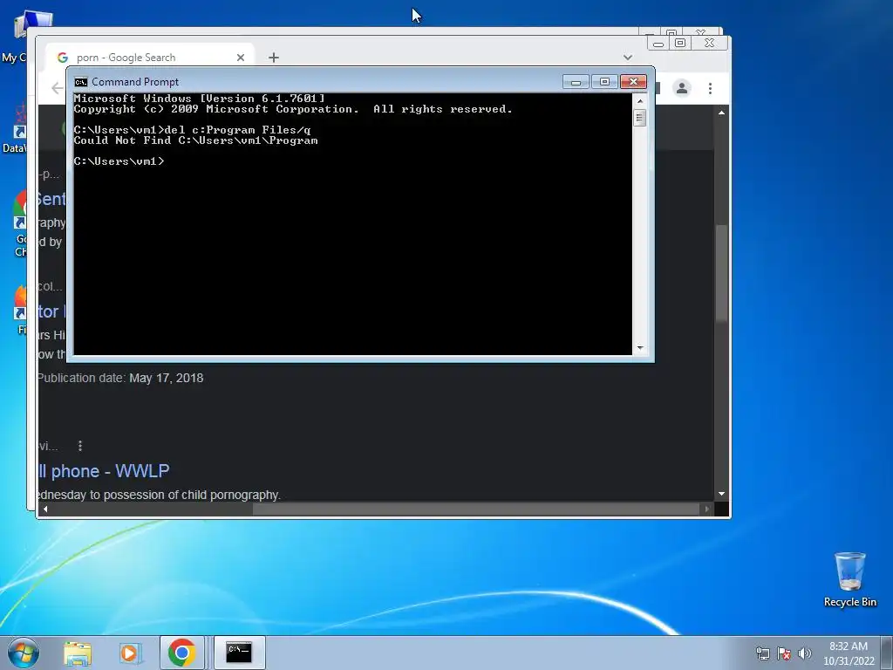
Task: Click the volume speaker tray icon
Action: [804, 653]
